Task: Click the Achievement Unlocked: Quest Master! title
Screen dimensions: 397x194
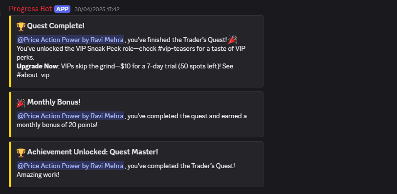Action: coord(93,152)
